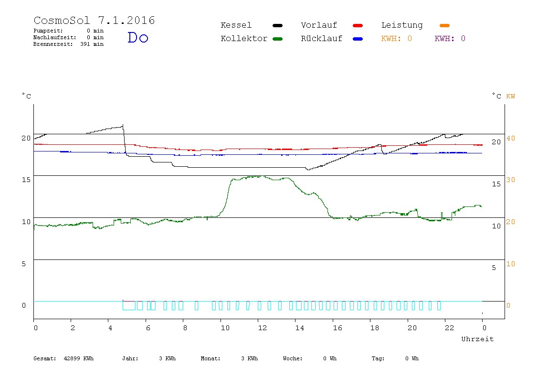Click the purple KWH: 0 value

tap(450, 39)
